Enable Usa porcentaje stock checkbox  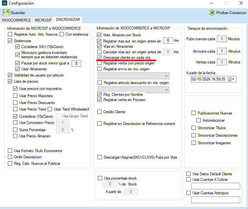(x=100, y=178)
